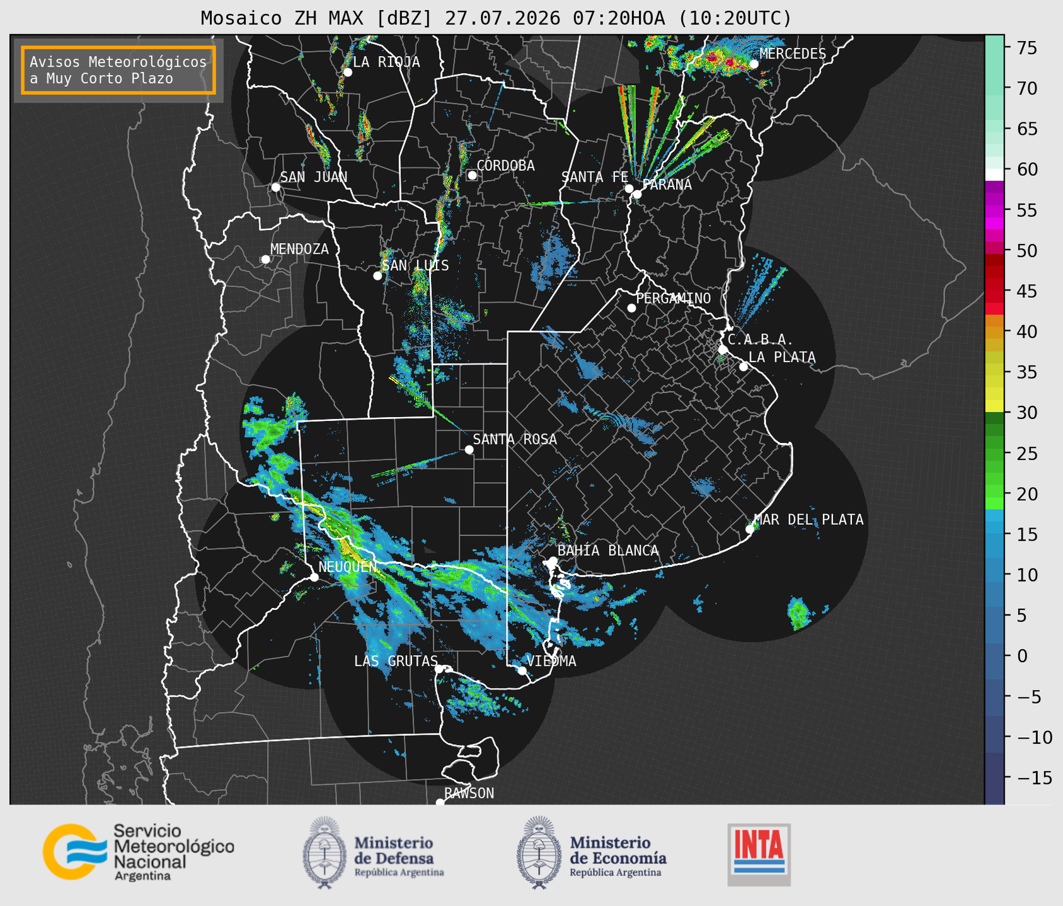Screen dimensions: 1063x906
Task: Click the MENDOZA city label
Action: point(299,249)
